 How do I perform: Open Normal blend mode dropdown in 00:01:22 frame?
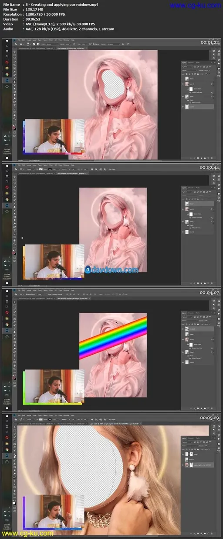tap(189, 70)
